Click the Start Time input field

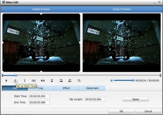click(x=39, y=96)
